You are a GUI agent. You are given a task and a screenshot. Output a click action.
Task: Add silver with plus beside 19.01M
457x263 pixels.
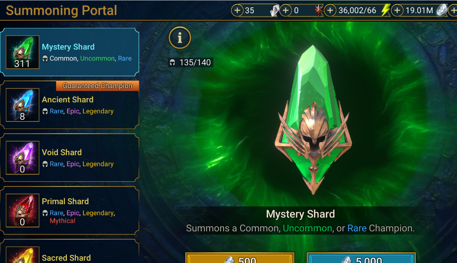point(397,11)
